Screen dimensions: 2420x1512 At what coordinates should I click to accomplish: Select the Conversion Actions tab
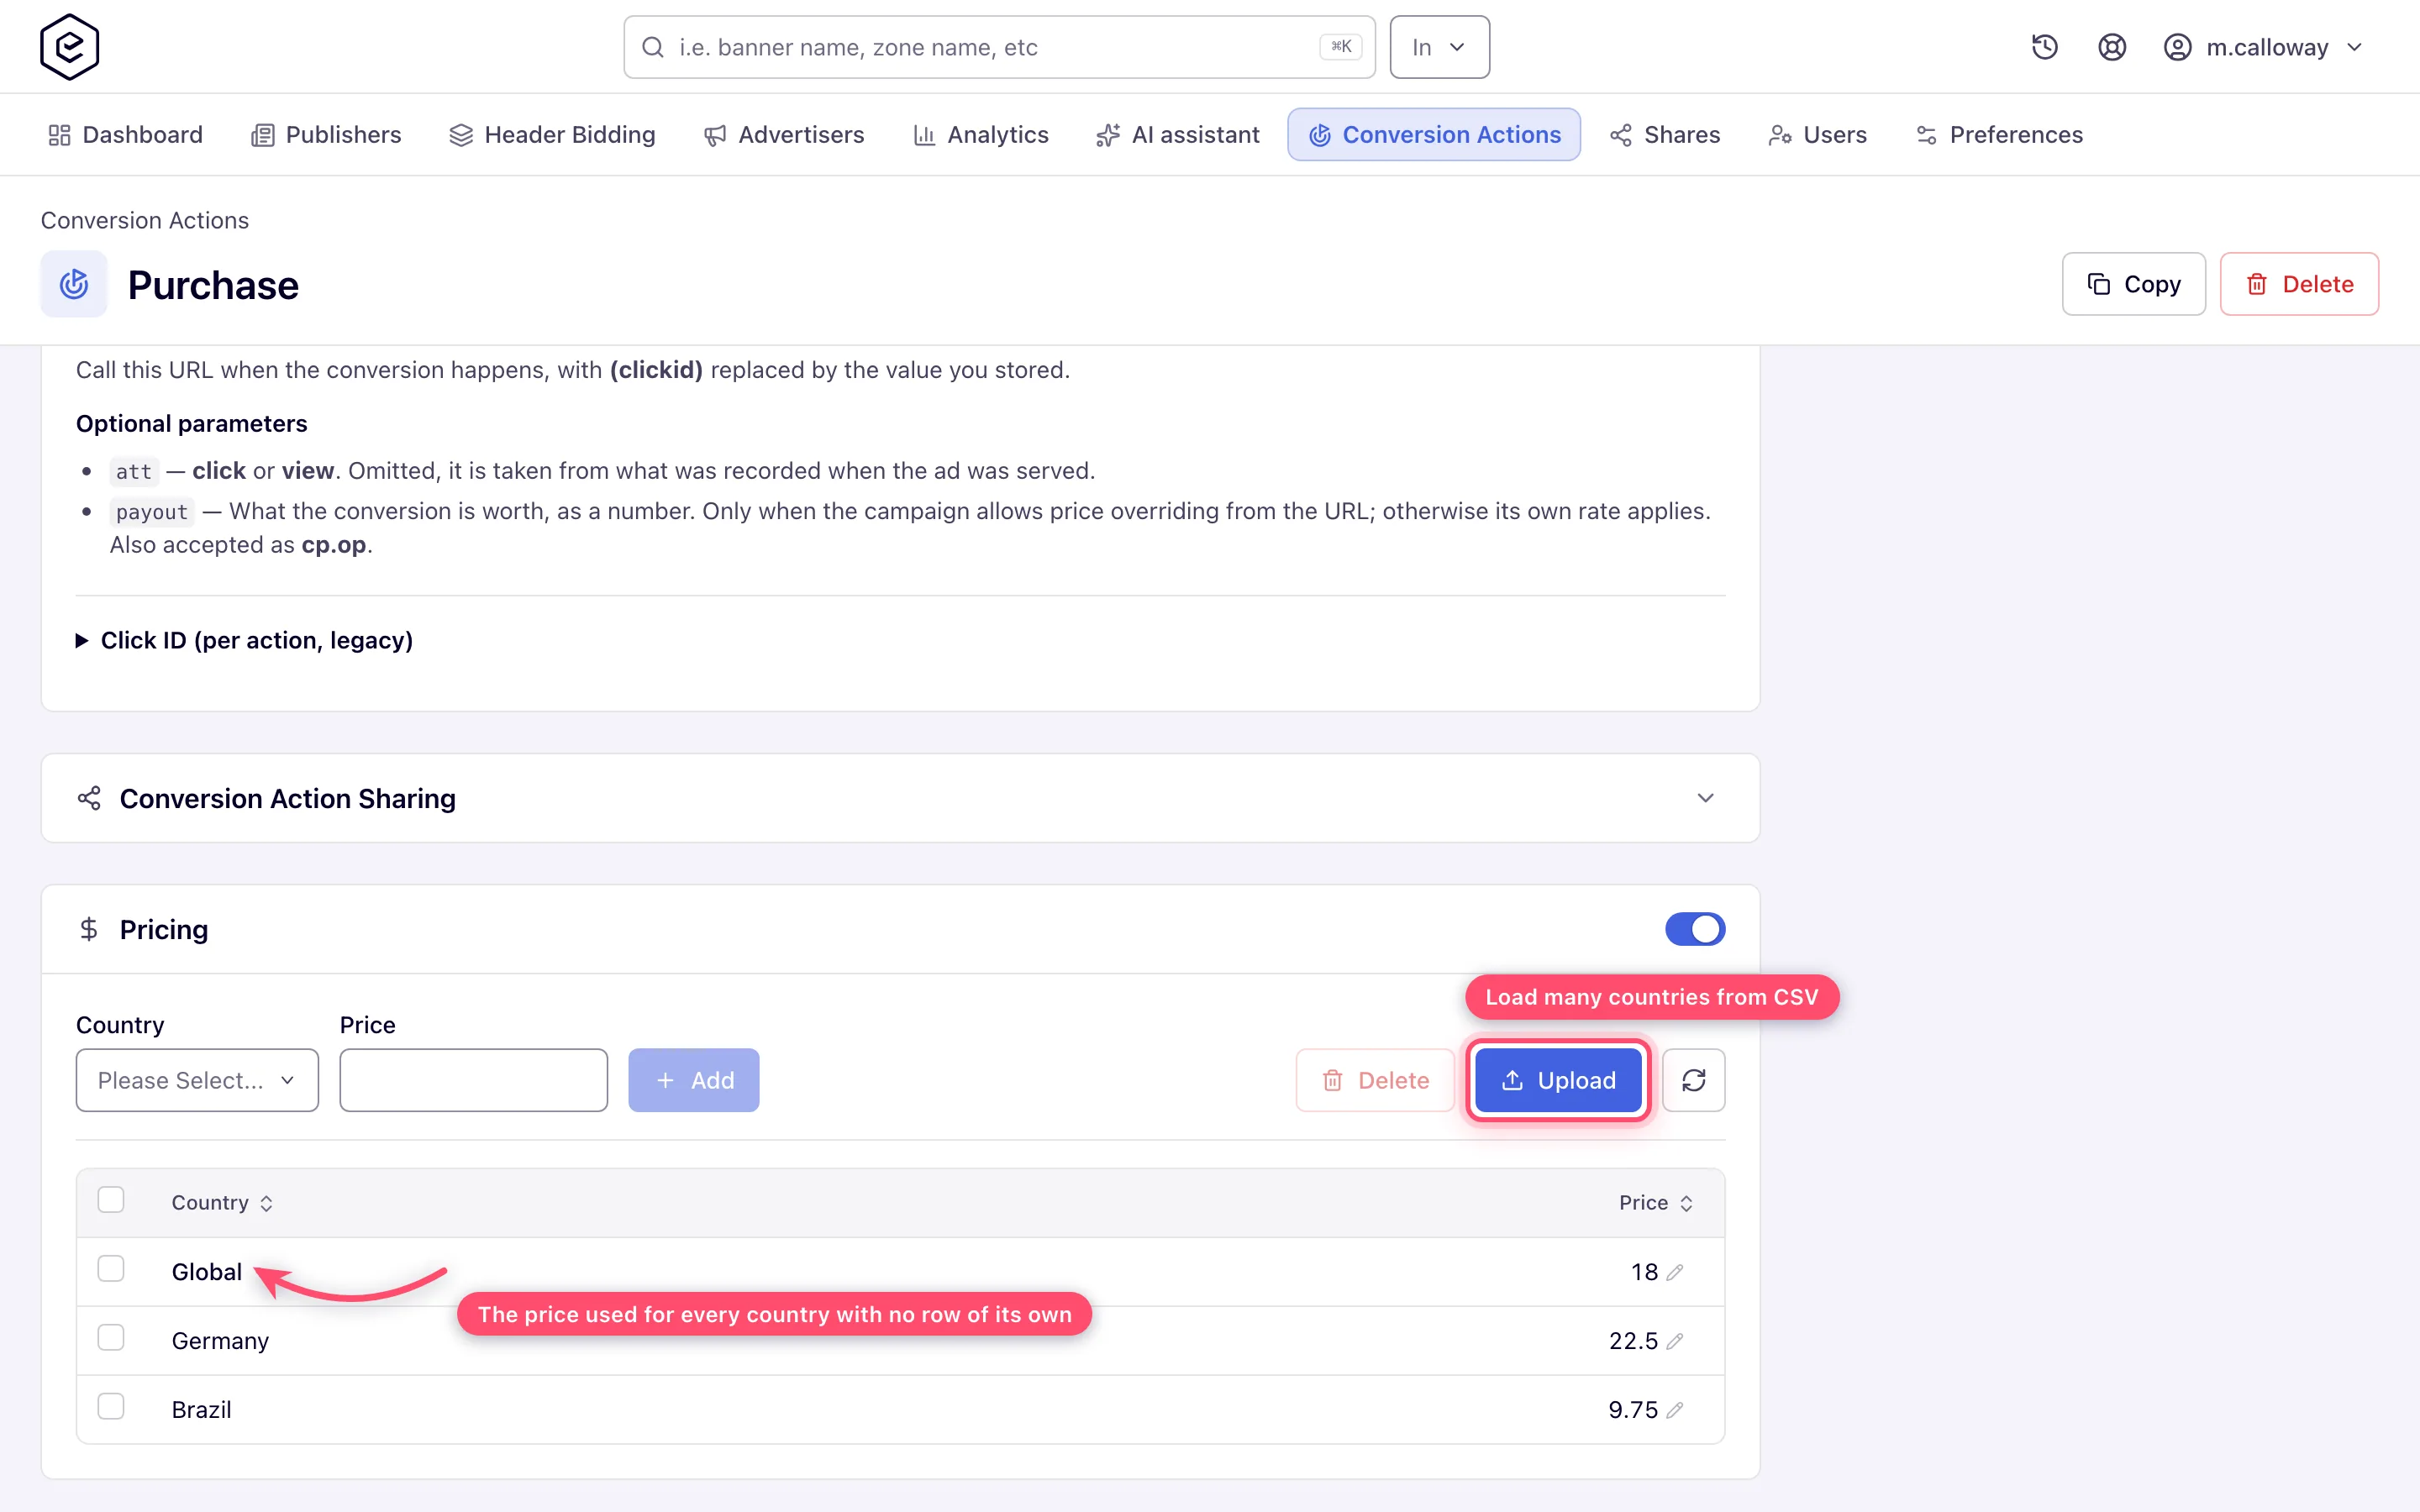1434,134
